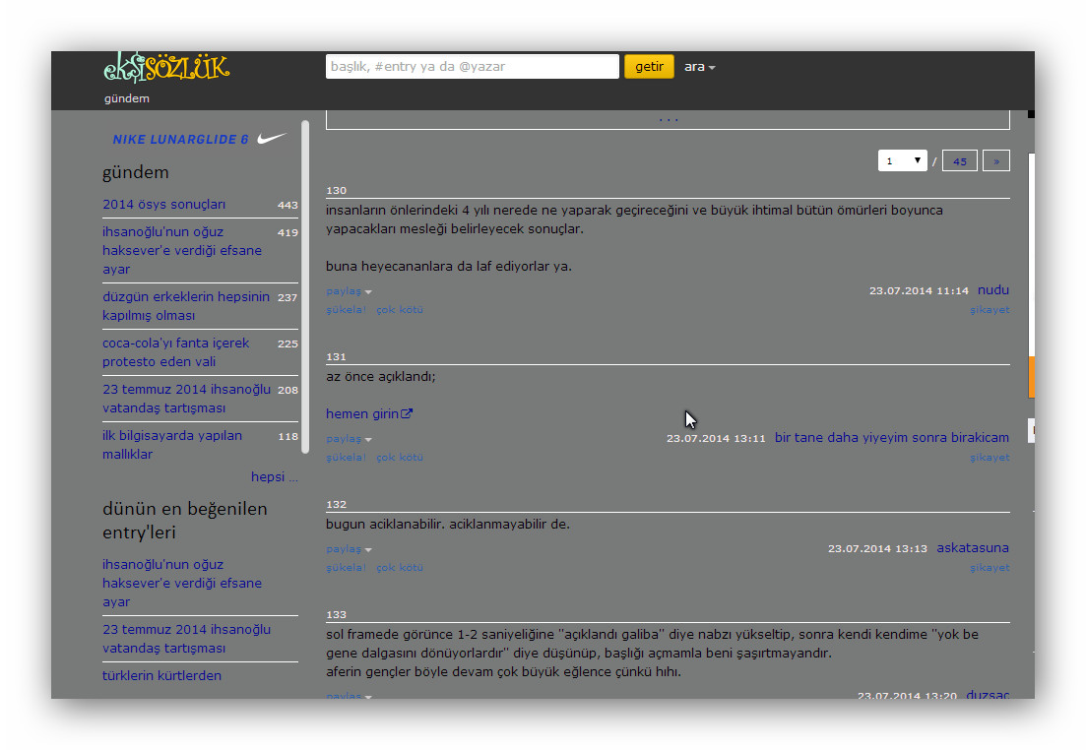Open the 2014 ösys sonuçları topic
This screenshot has width=1086, height=750.
click(163, 205)
